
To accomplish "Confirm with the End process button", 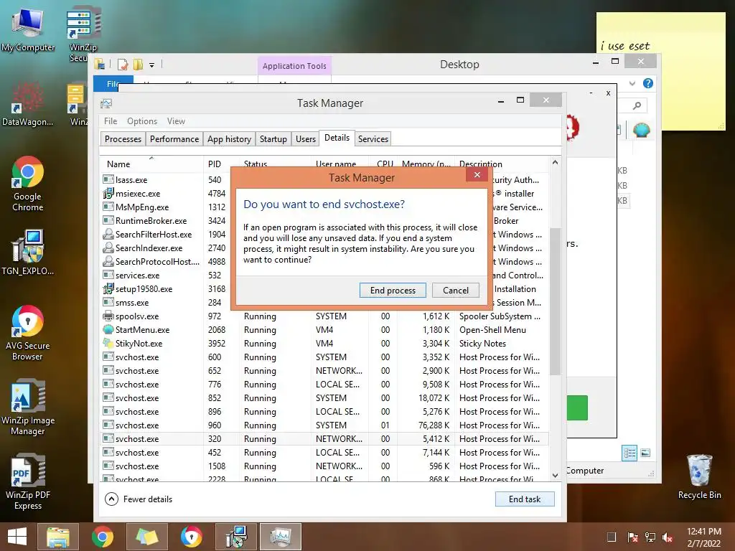I will [393, 290].
